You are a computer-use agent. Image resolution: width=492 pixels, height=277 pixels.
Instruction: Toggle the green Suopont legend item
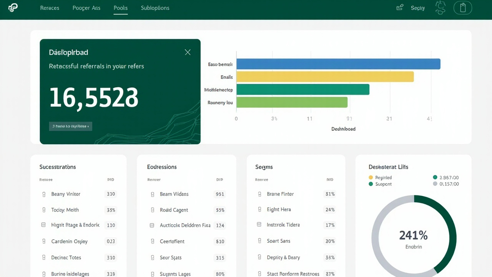380,184
